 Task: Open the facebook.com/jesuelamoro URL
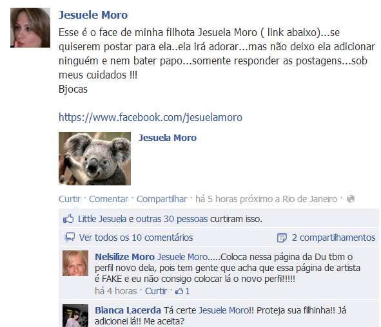coord(150,117)
